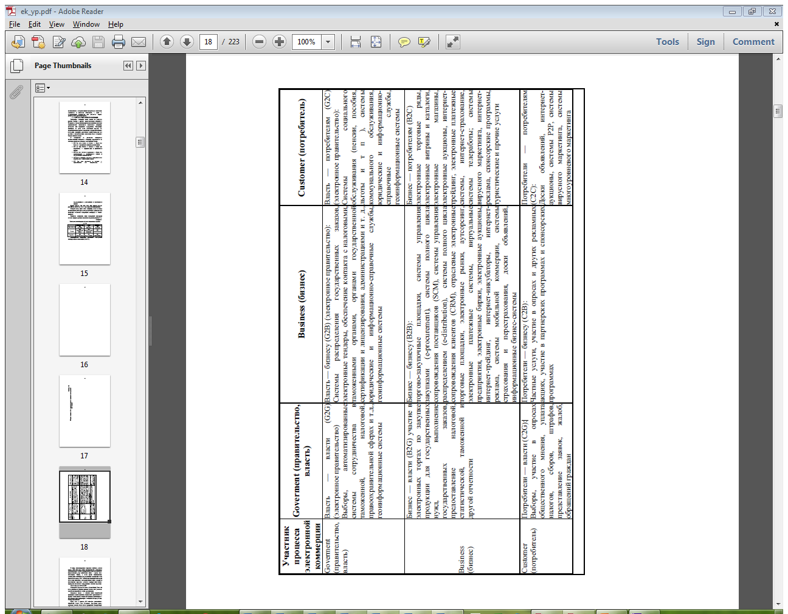The width and height of the screenshot is (788, 614).
Task: Select the page 15 thumbnail
Action: click(x=85, y=229)
